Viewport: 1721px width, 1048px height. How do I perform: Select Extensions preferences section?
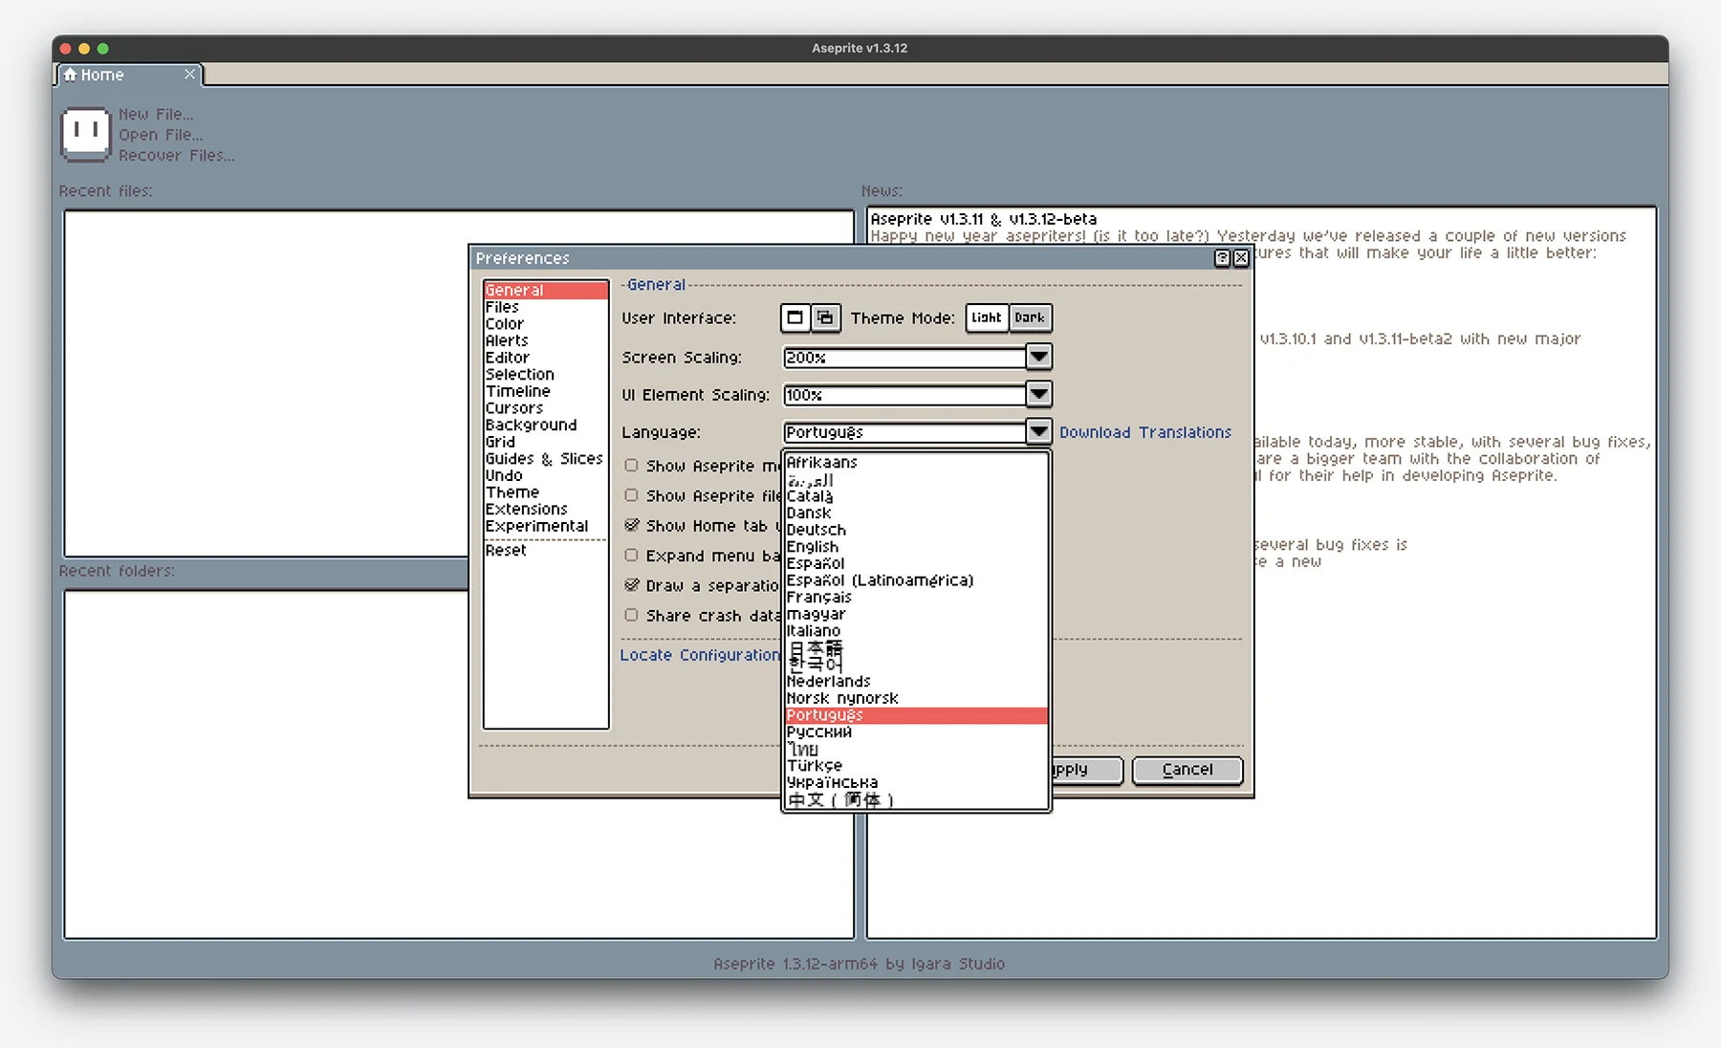546,510
